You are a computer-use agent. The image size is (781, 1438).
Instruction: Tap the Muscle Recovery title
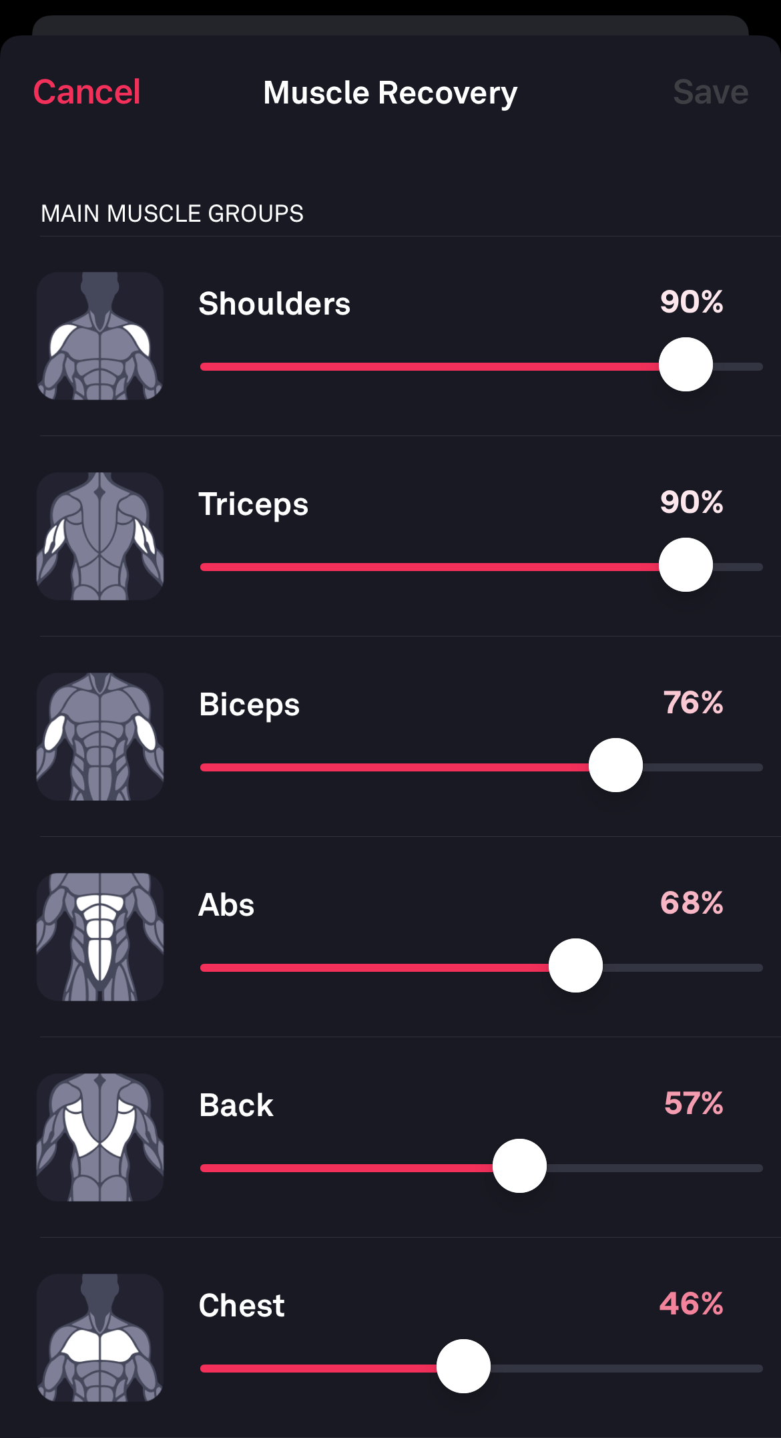pos(390,93)
